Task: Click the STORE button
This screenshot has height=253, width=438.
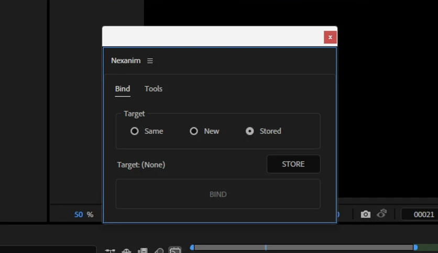Action: [293, 164]
